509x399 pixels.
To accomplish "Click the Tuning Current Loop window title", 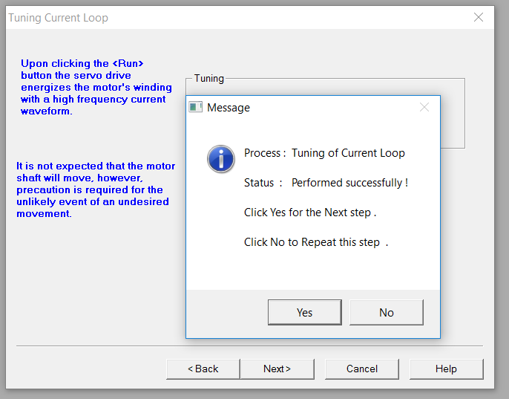I will pyautogui.click(x=58, y=18).
